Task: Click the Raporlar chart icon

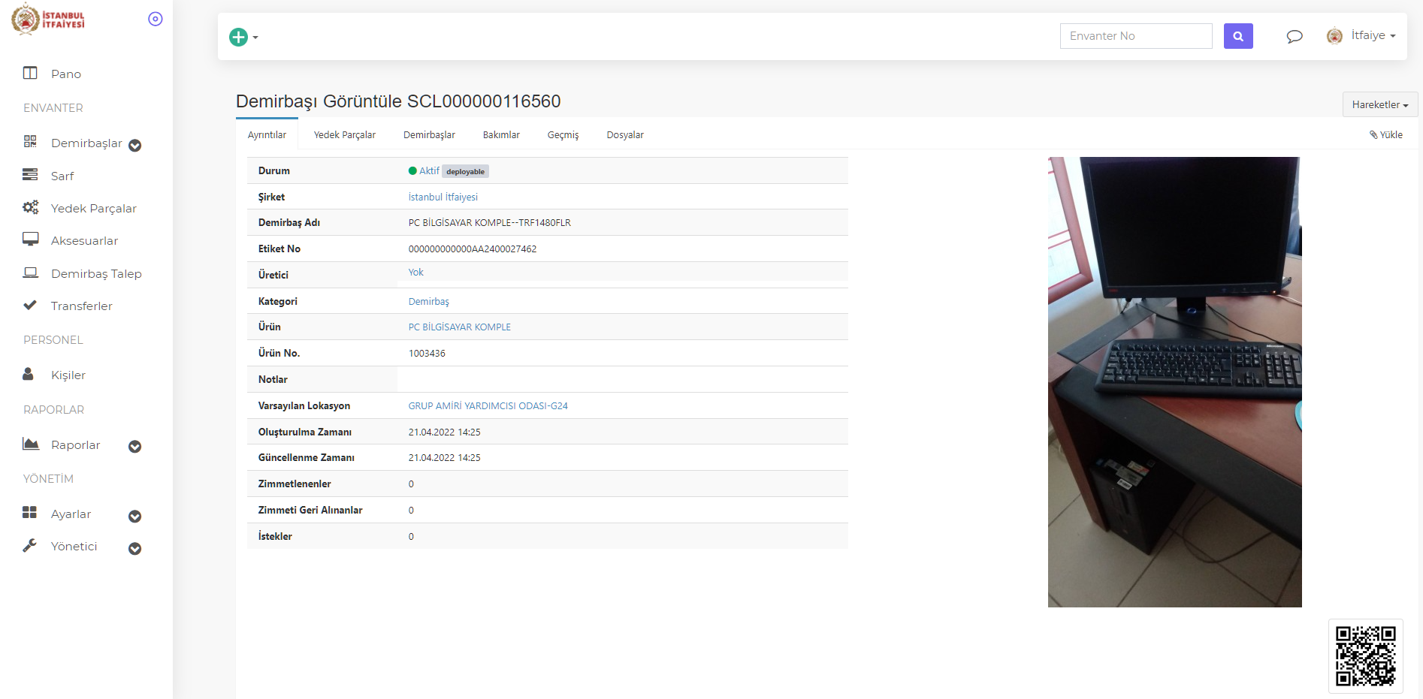Action: (x=31, y=444)
